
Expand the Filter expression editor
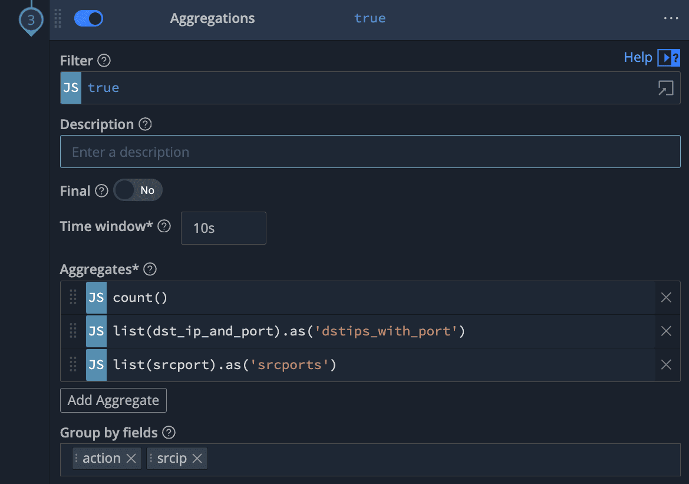coord(665,88)
